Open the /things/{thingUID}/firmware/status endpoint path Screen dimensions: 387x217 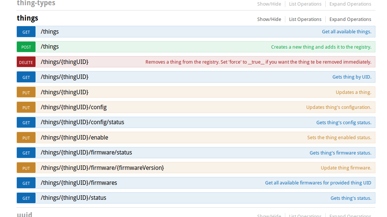[86, 153]
